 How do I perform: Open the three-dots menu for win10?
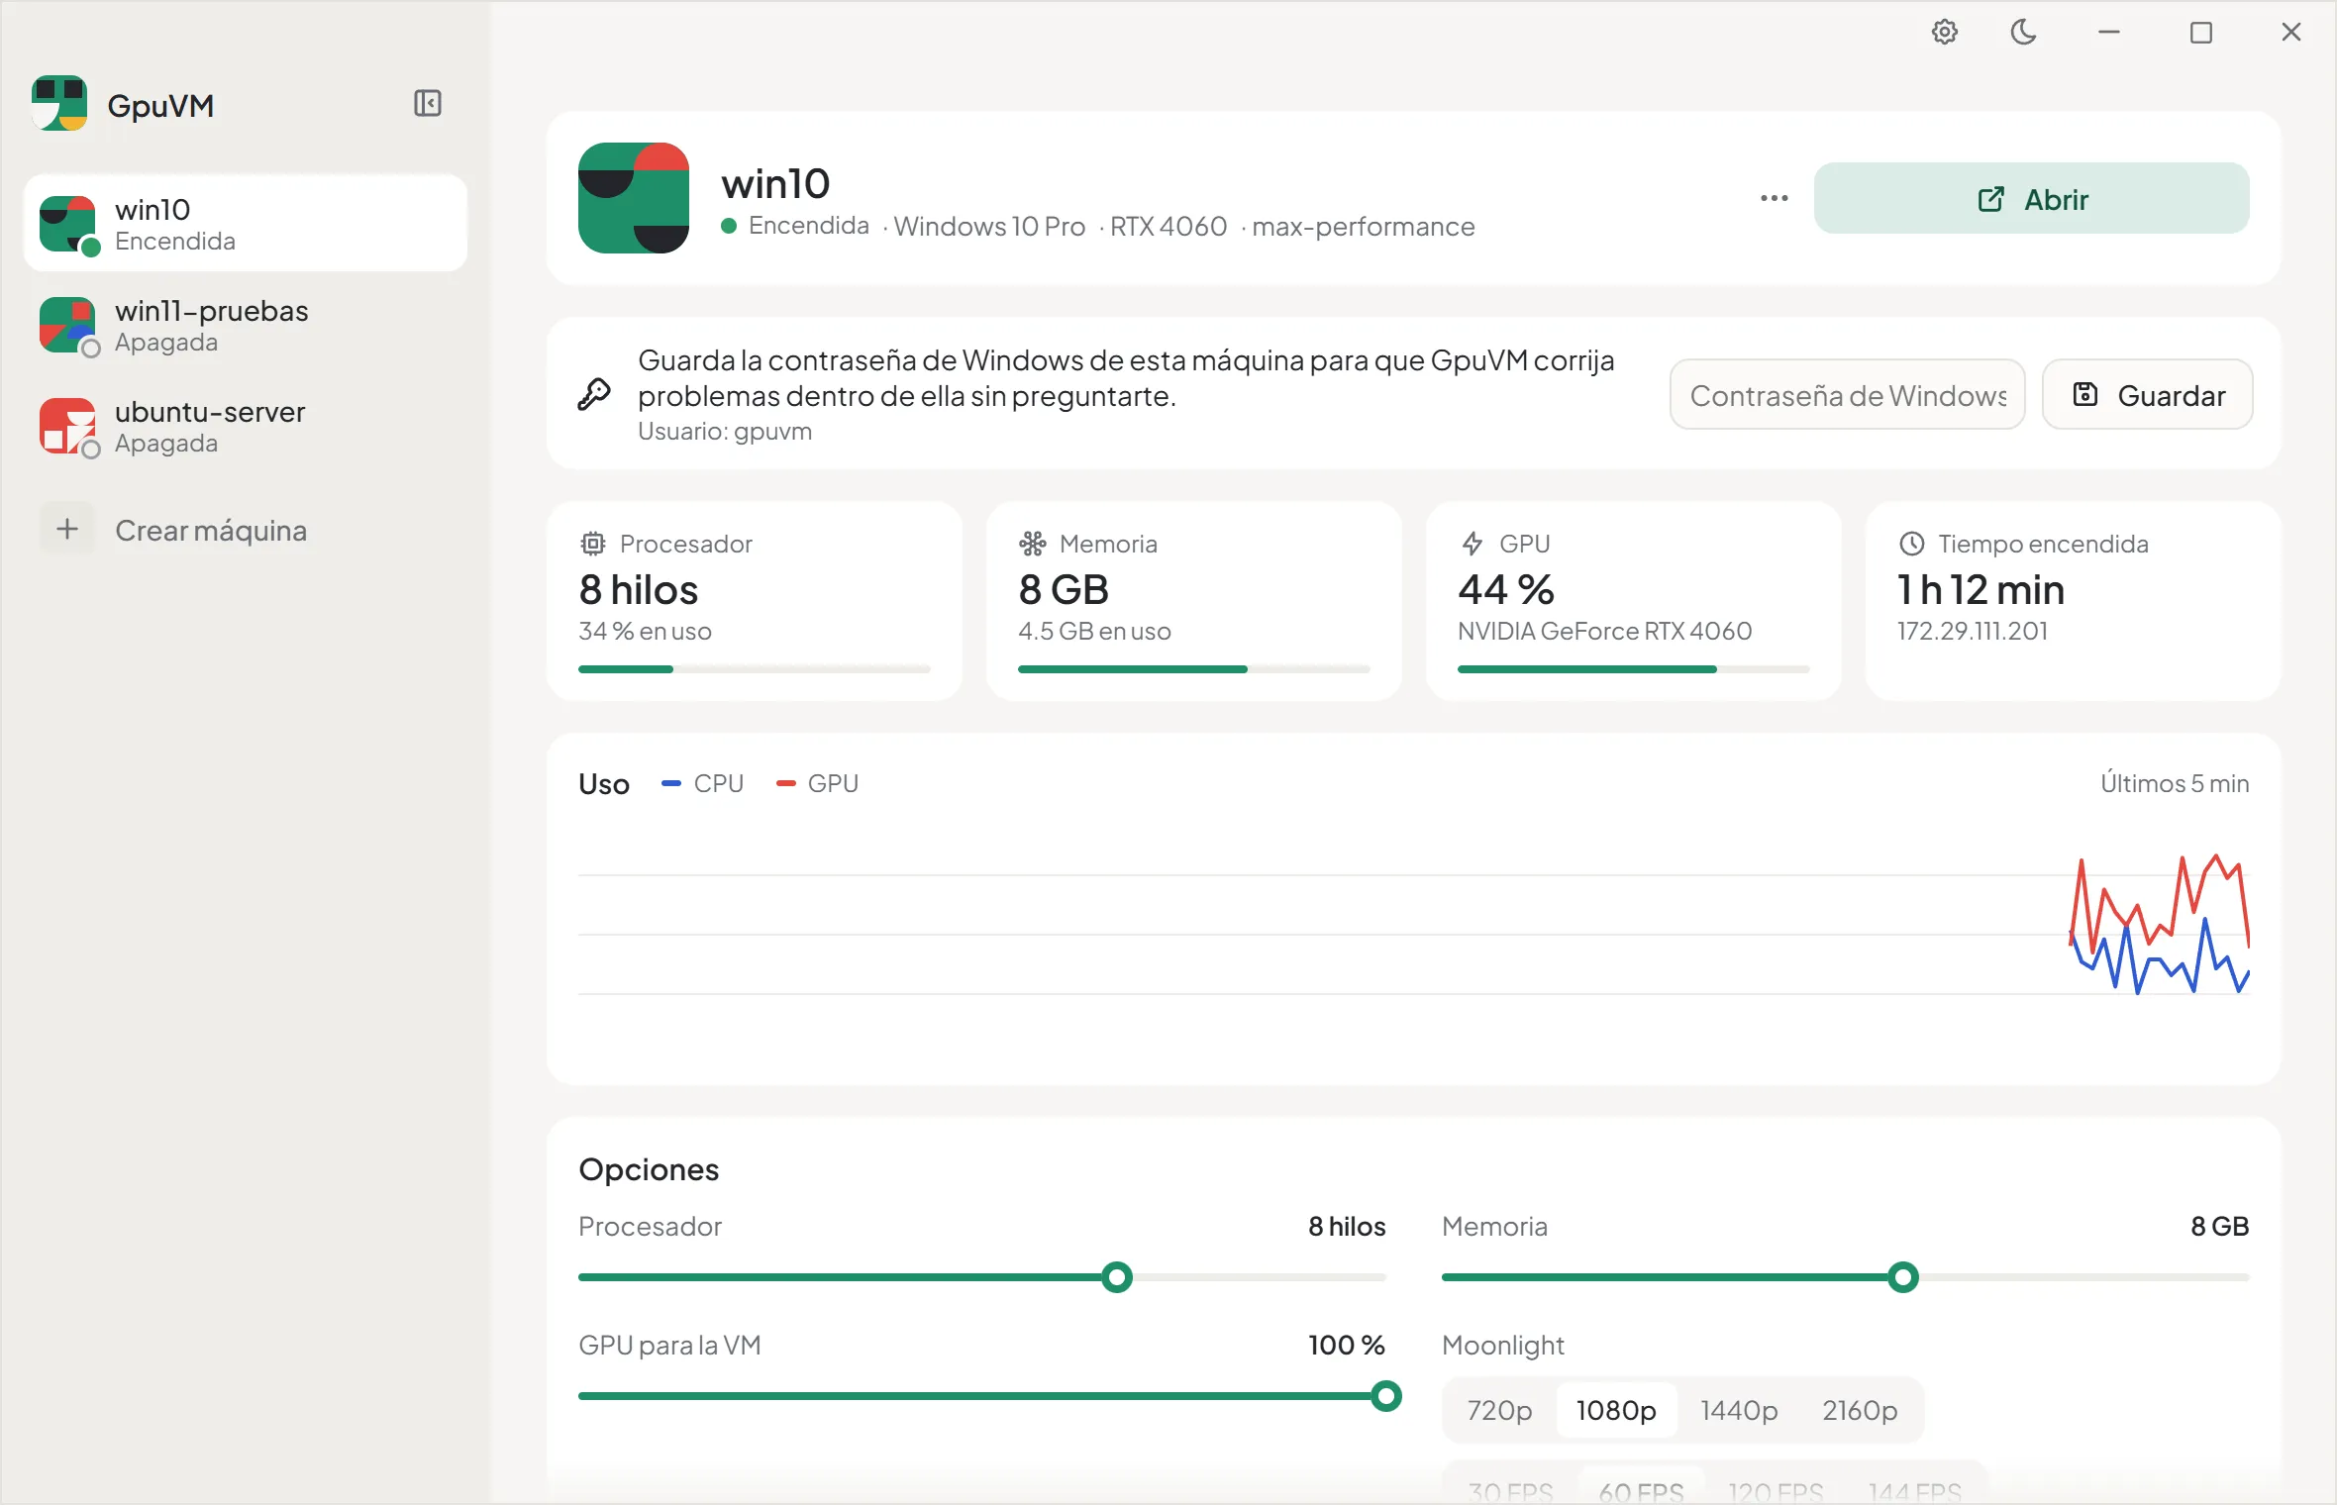1775,198
